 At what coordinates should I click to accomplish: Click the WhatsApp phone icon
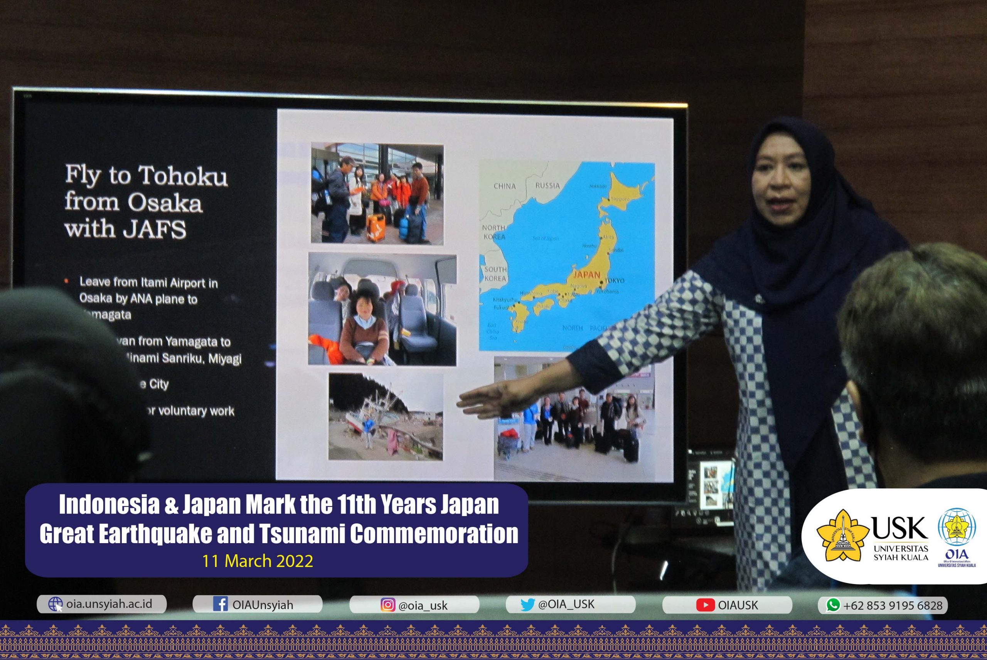click(x=833, y=605)
